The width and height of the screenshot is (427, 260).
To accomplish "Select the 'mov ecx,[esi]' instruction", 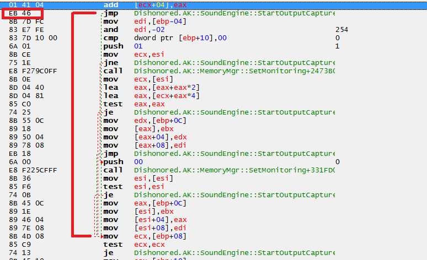I will pos(138,79).
